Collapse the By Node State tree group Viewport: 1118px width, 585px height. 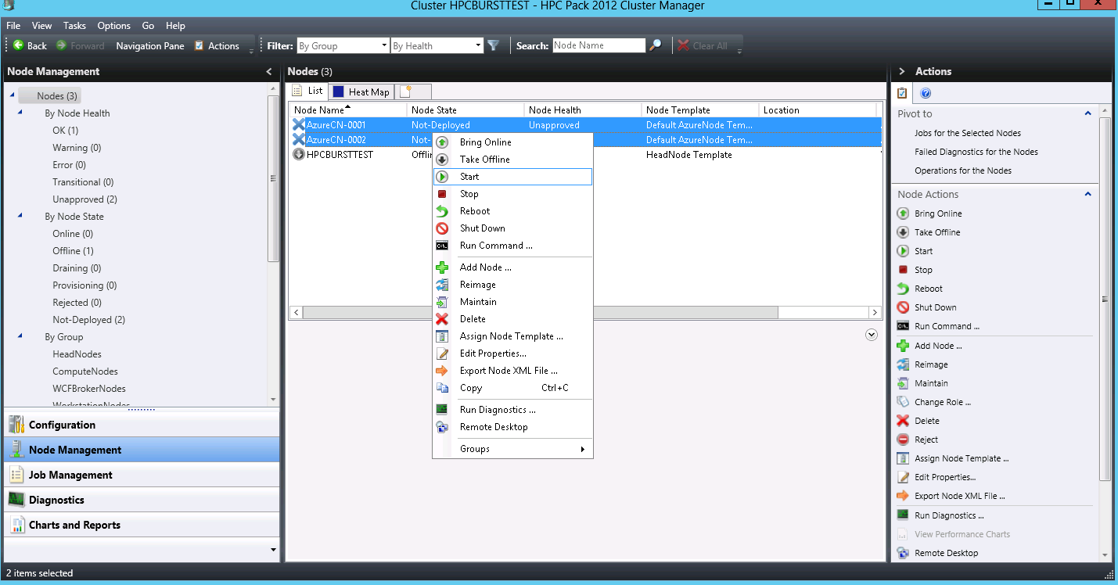tap(20, 217)
